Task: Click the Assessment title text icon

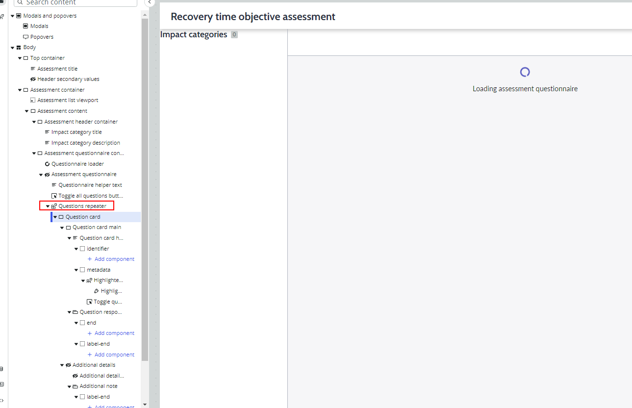Action: (33, 69)
